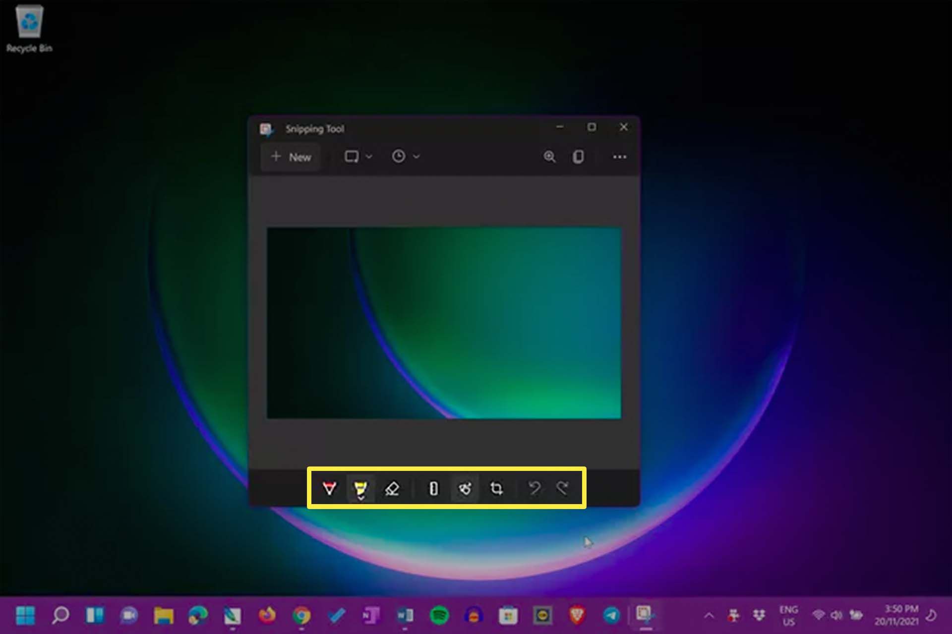Open the Recycle Bin desktop icon
The width and height of the screenshot is (952, 634).
[29, 29]
